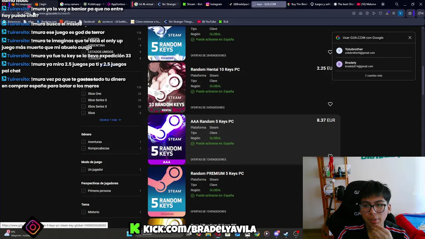Open the AI assistant button
The width and height of the screenshot is (425, 239).
(x=420, y=13)
